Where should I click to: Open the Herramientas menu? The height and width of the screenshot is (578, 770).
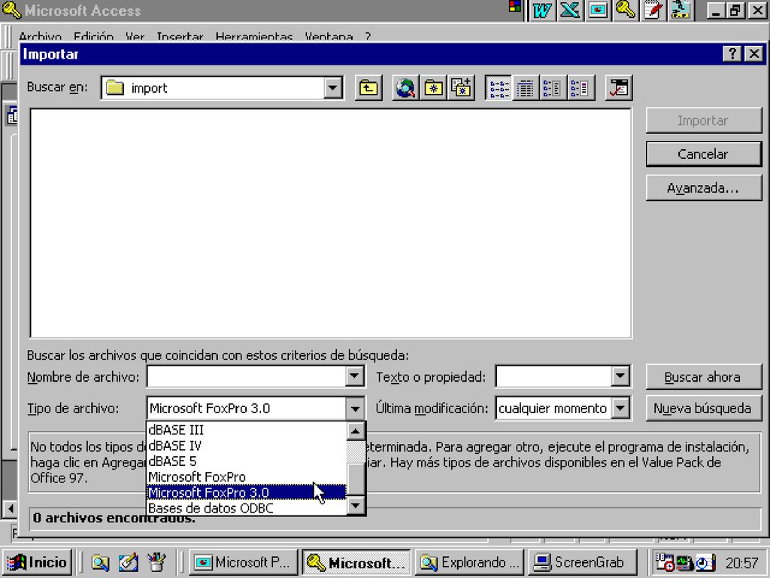click(x=254, y=36)
